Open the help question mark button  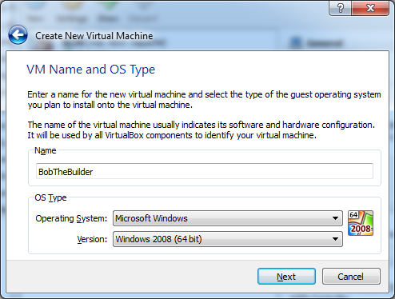[341, 8]
